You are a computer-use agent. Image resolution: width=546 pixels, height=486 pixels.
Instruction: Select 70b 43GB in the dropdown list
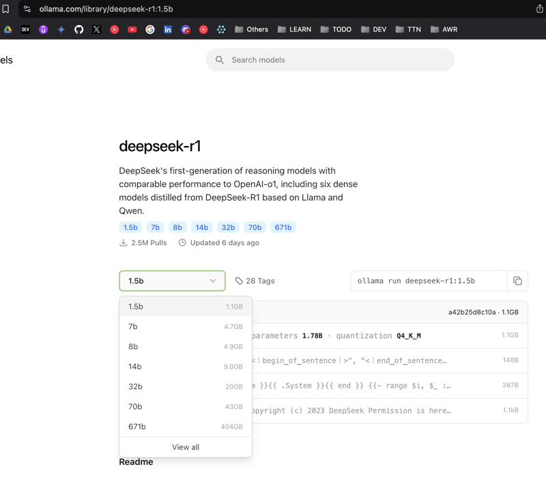click(185, 407)
